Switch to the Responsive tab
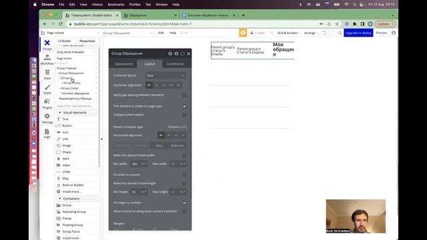427x240 pixels. point(87,41)
